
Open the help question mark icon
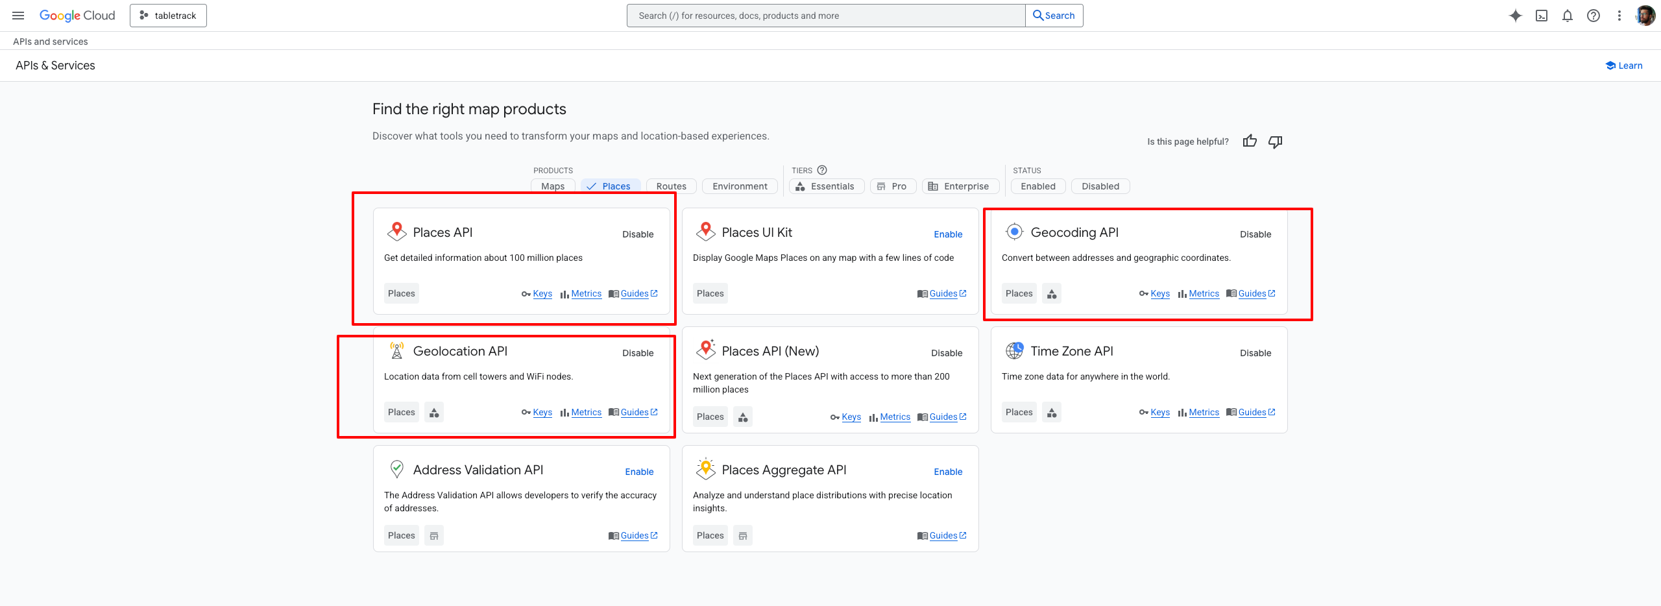pyautogui.click(x=1594, y=16)
